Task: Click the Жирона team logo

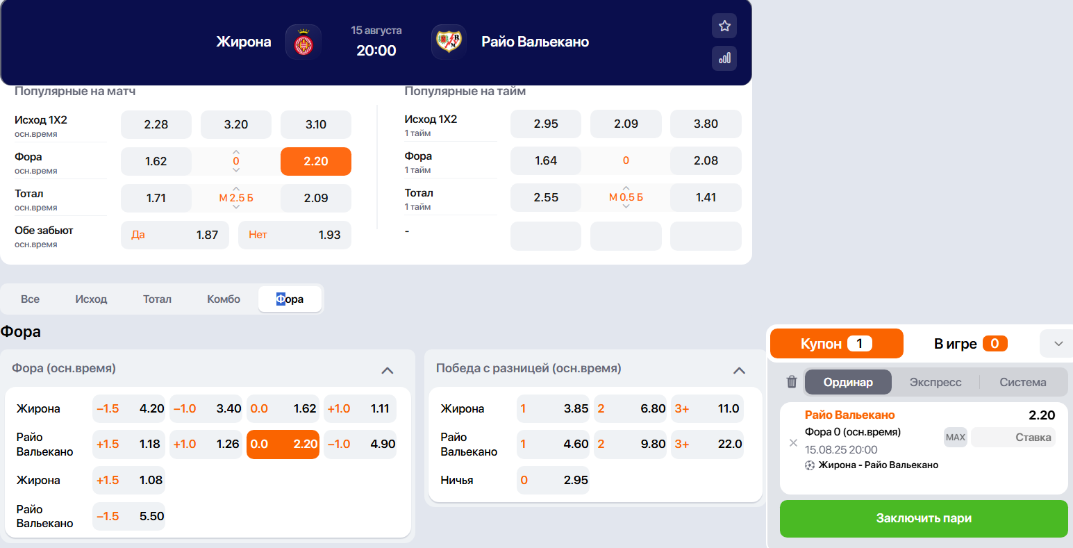Action: 303,42
